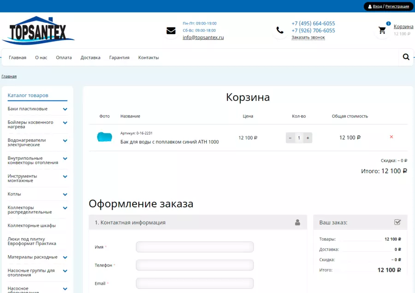
Task: Click phone number +7 (926) 706-6055
Action: pos(313,30)
